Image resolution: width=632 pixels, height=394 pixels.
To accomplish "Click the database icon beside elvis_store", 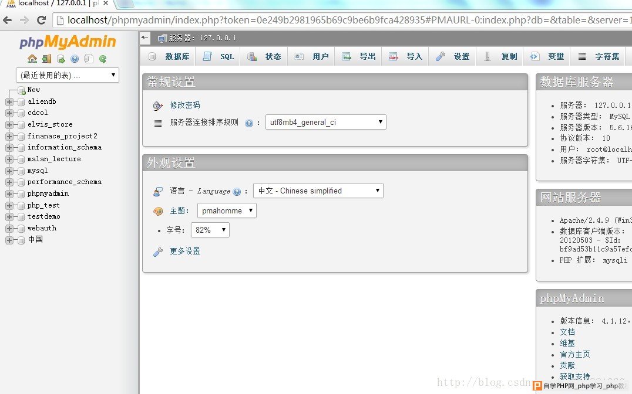I will (x=21, y=125).
